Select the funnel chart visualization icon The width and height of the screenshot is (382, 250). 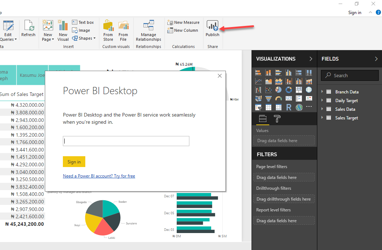(269, 98)
